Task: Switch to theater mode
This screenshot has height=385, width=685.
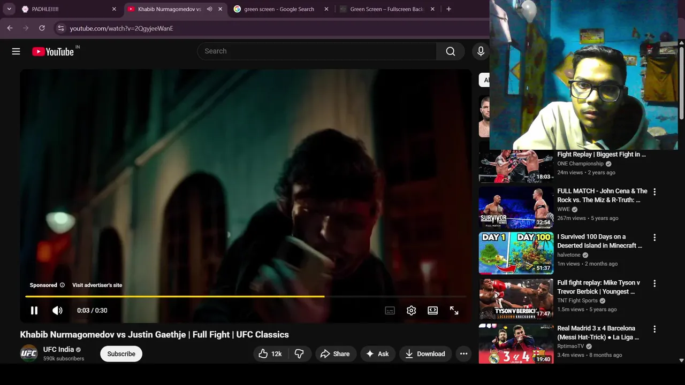Action: point(432,311)
